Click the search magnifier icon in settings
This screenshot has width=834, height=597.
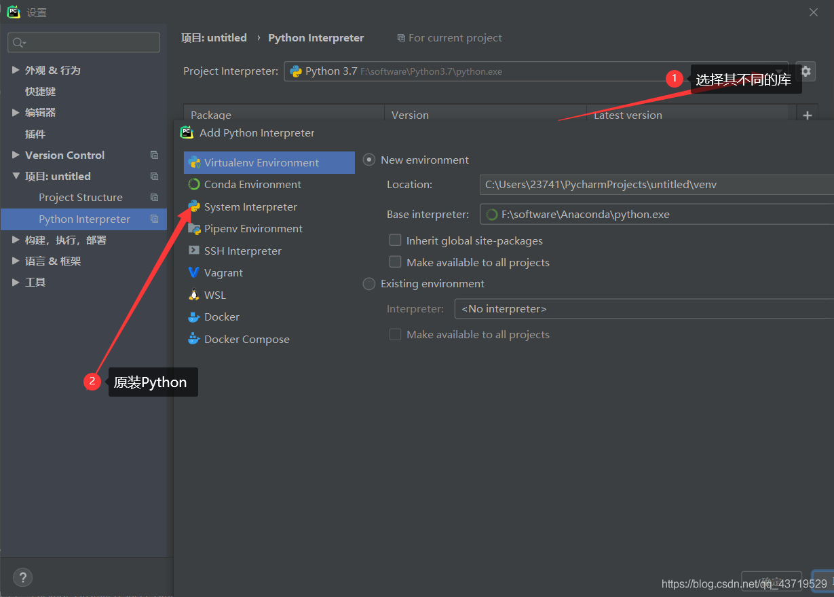coord(18,43)
